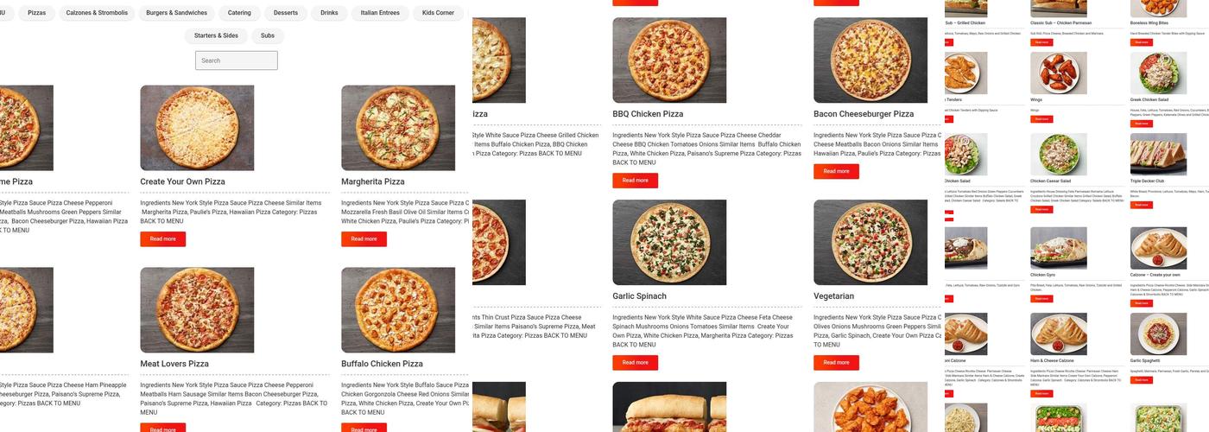Viewport: 1209px width, 432px height.
Task: Open the Buffalo Chicken Pizza thumbnail
Action: click(x=398, y=310)
